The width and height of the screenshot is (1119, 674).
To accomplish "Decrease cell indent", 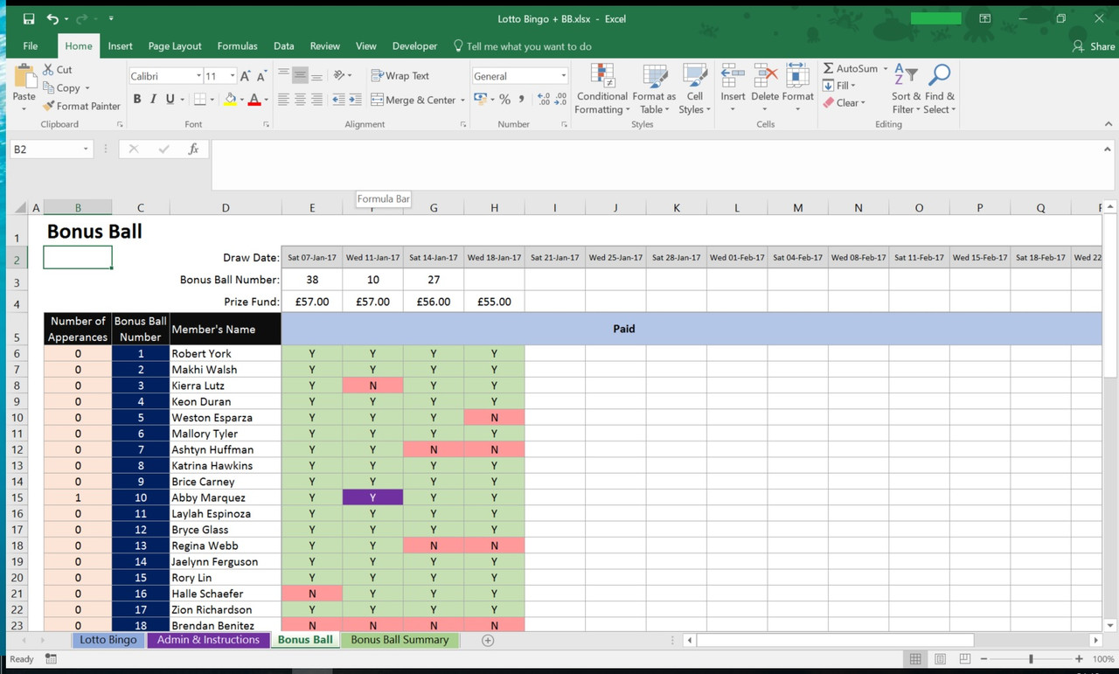I will [338, 100].
